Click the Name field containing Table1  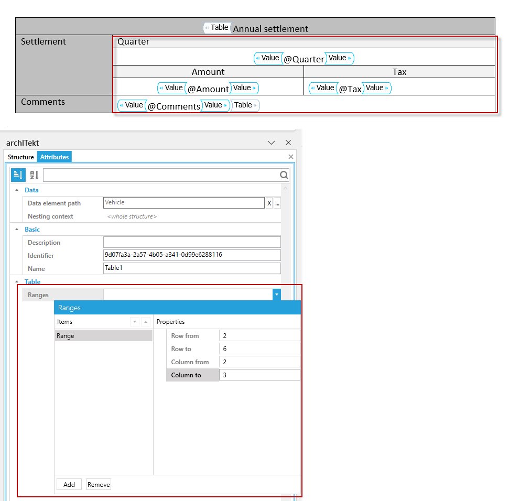(x=192, y=268)
